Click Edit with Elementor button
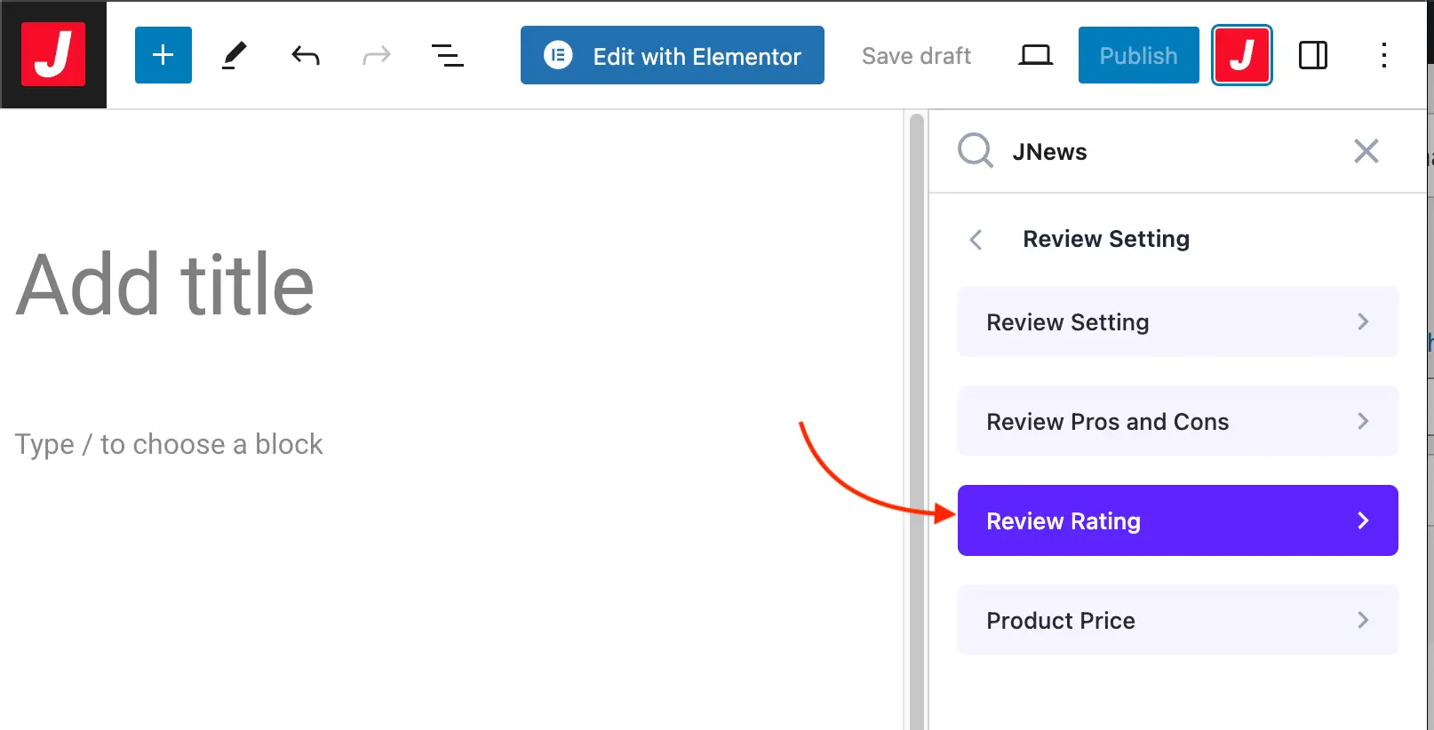The image size is (1434, 730). (672, 56)
